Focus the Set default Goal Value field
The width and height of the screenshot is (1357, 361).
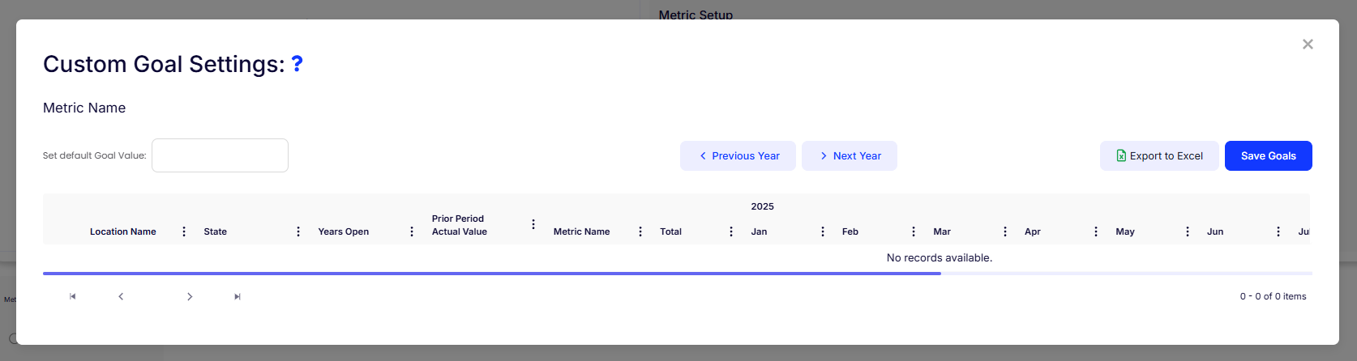click(x=220, y=155)
